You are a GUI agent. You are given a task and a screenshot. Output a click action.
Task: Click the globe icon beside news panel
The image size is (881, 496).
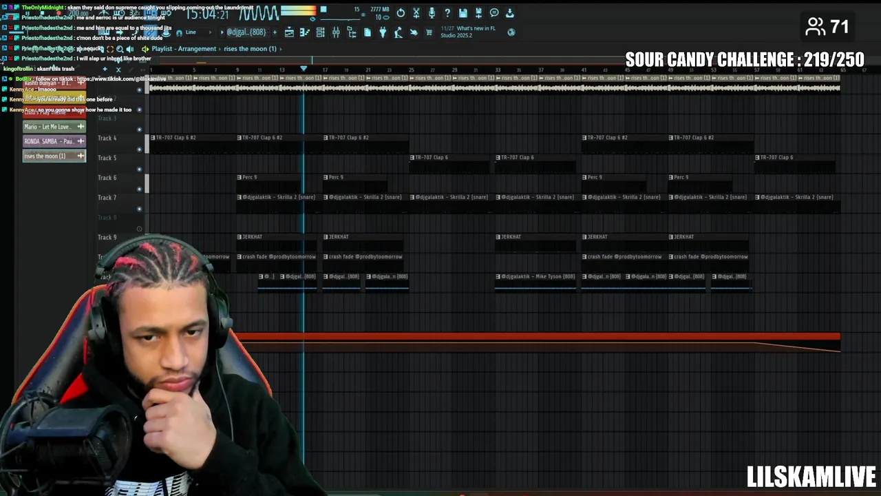click(511, 32)
